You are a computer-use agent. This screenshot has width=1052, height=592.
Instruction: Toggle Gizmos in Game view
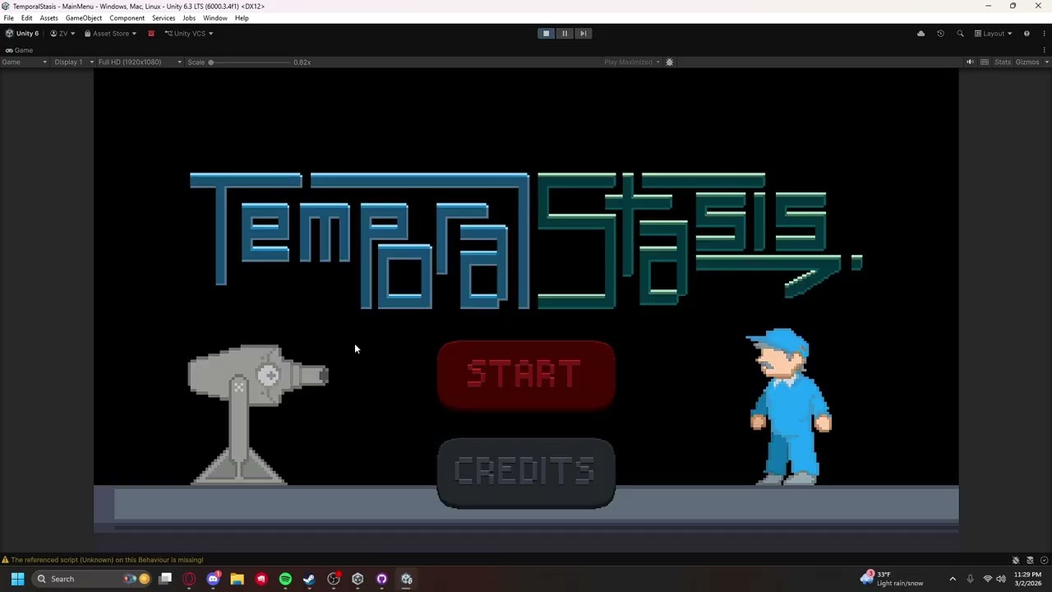[1027, 62]
